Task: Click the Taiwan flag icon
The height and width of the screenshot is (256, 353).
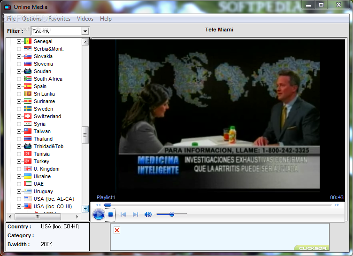Action: click(x=28, y=131)
